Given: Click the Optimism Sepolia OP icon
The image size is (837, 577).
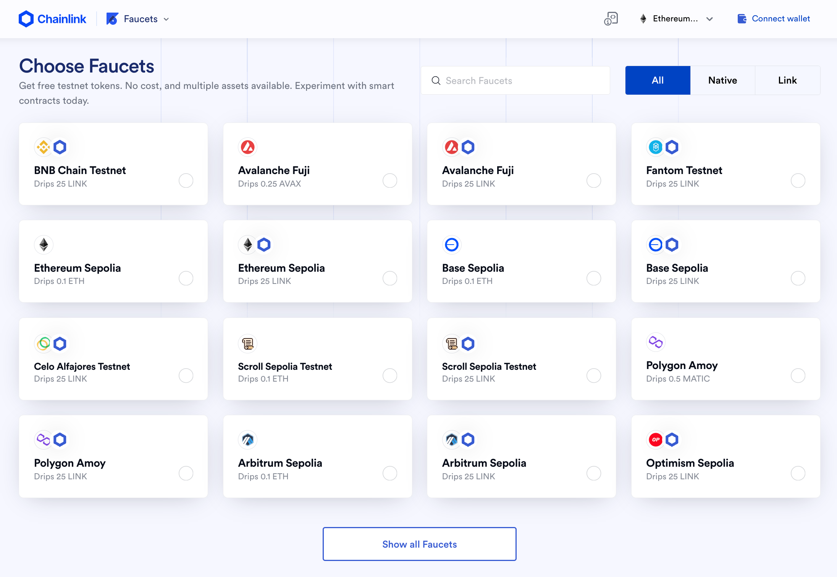Looking at the screenshot, I should click(656, 440).
